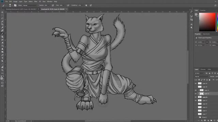Select the Path Selection arrow tool
Image resolution: width=218 pixels, height=122 pixels.
tap(2, 61)
